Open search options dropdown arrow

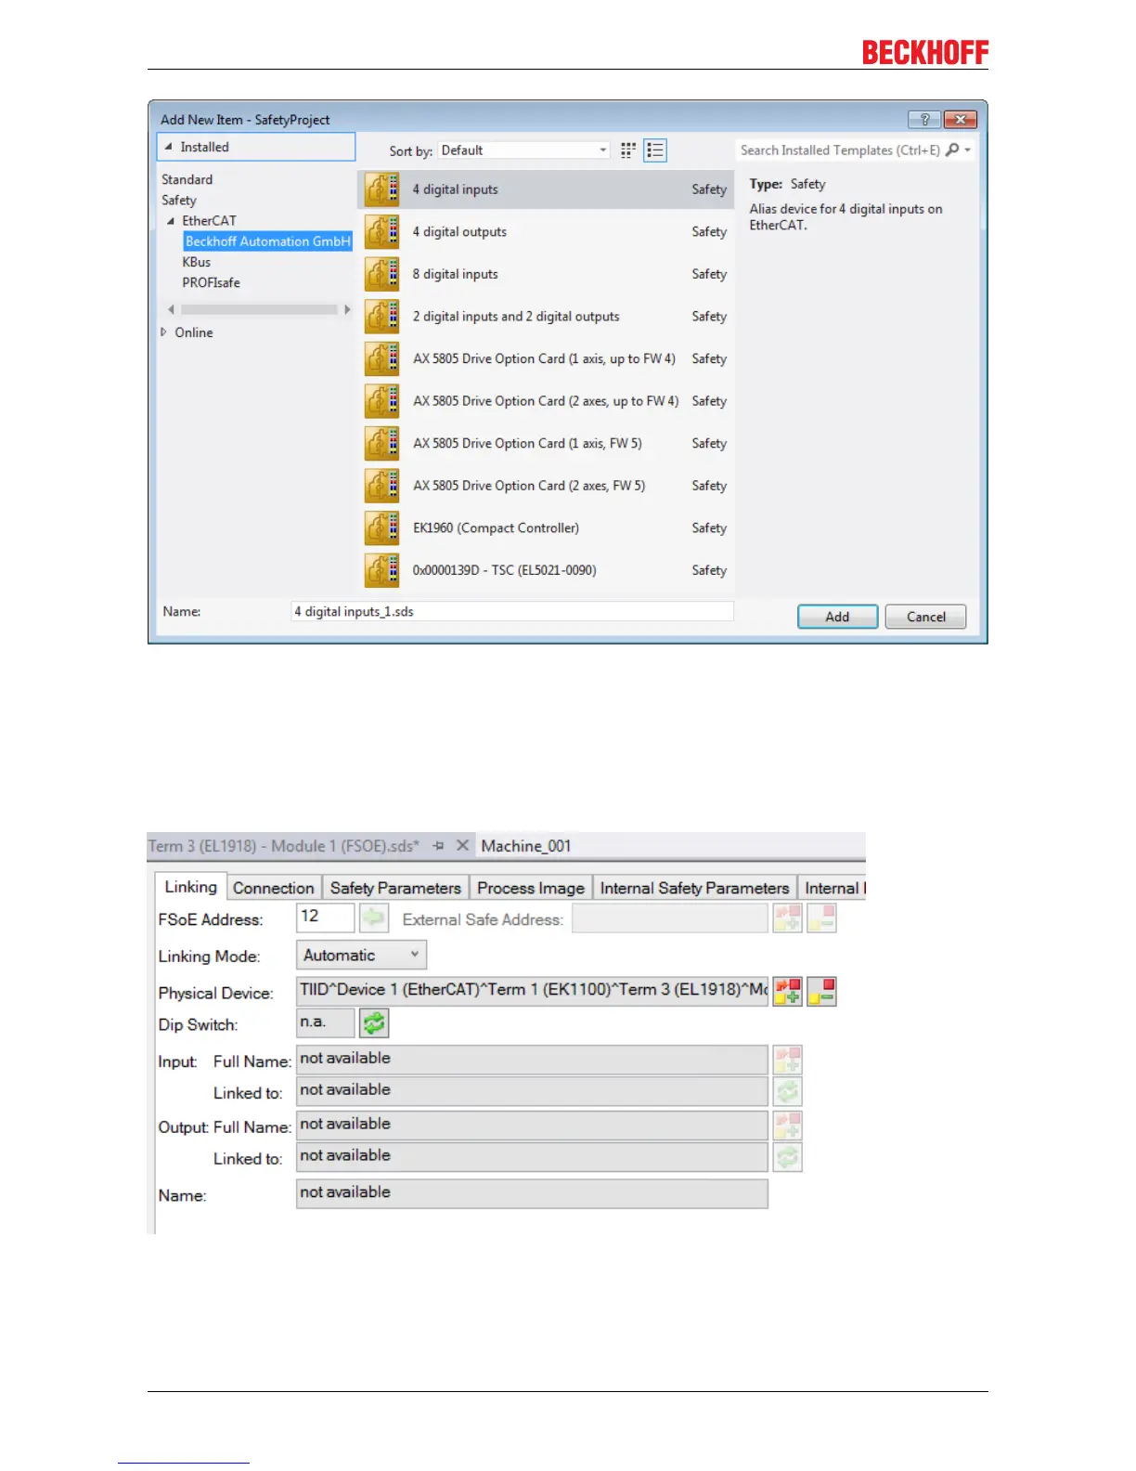(968, 150)
